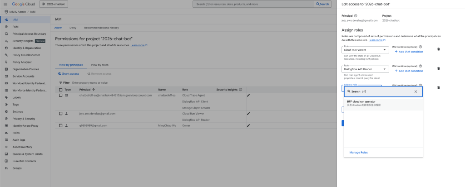Clear the role search field
This screenshot has width=465, height=187.
[x=416, y=92]
